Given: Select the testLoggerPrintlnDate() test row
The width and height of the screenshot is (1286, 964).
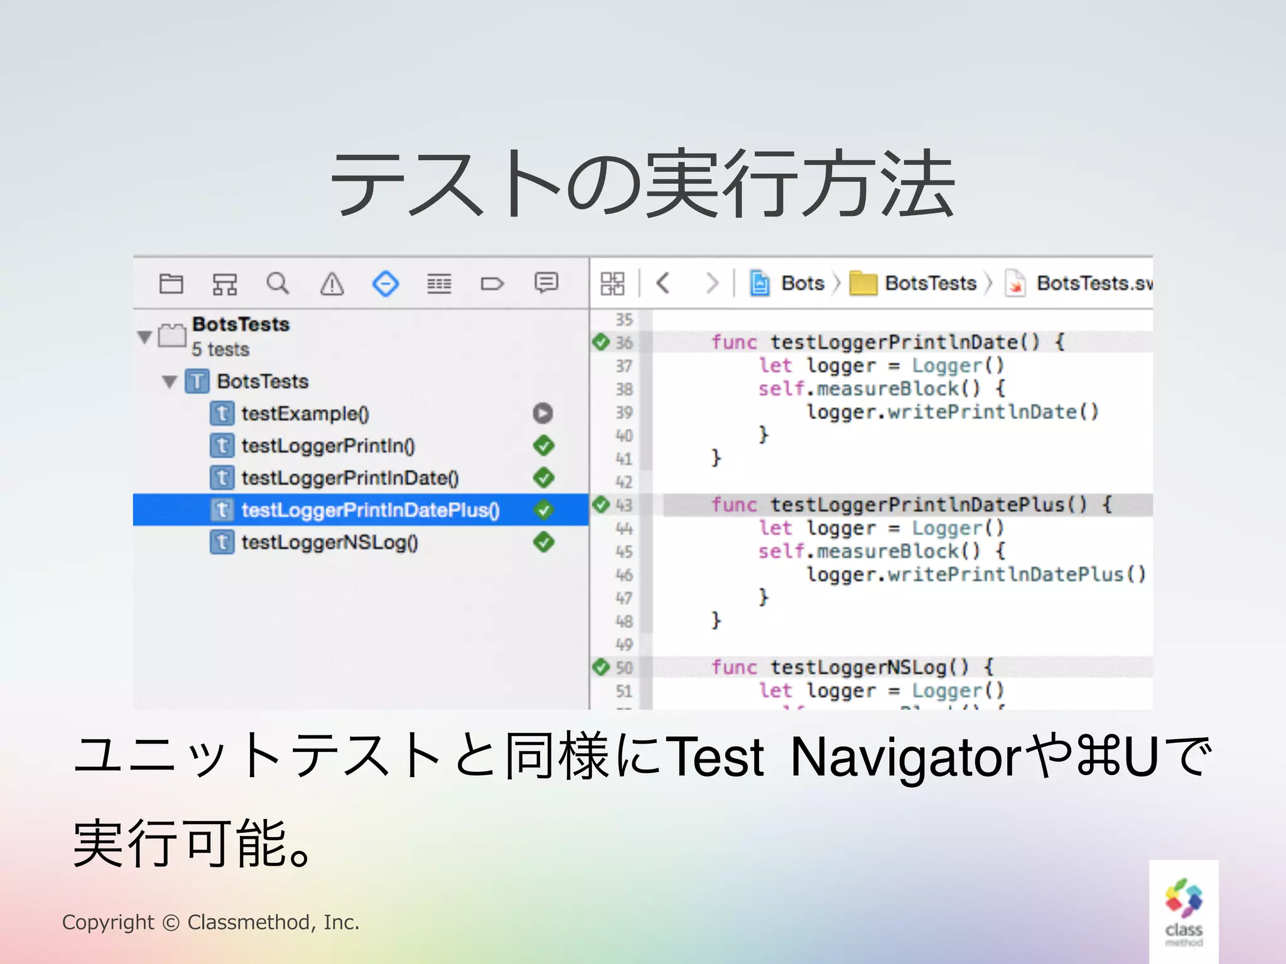Looking at the screenshot, I should click(360, 478).
